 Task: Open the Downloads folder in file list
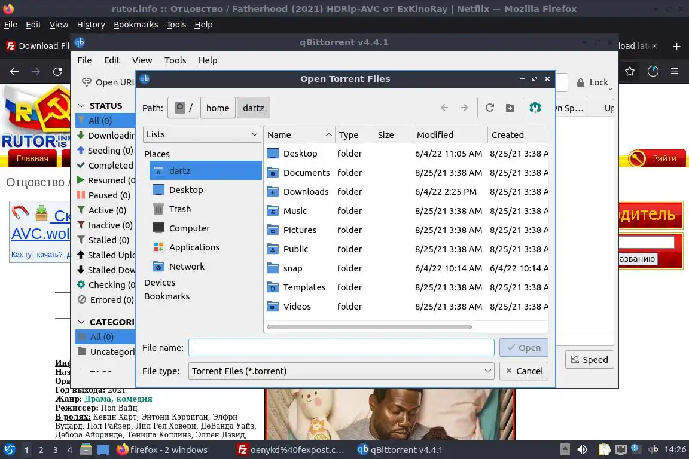point(306,191)
